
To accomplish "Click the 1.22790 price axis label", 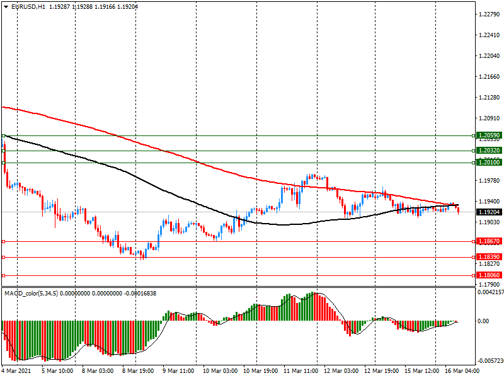I will [490, 14].
